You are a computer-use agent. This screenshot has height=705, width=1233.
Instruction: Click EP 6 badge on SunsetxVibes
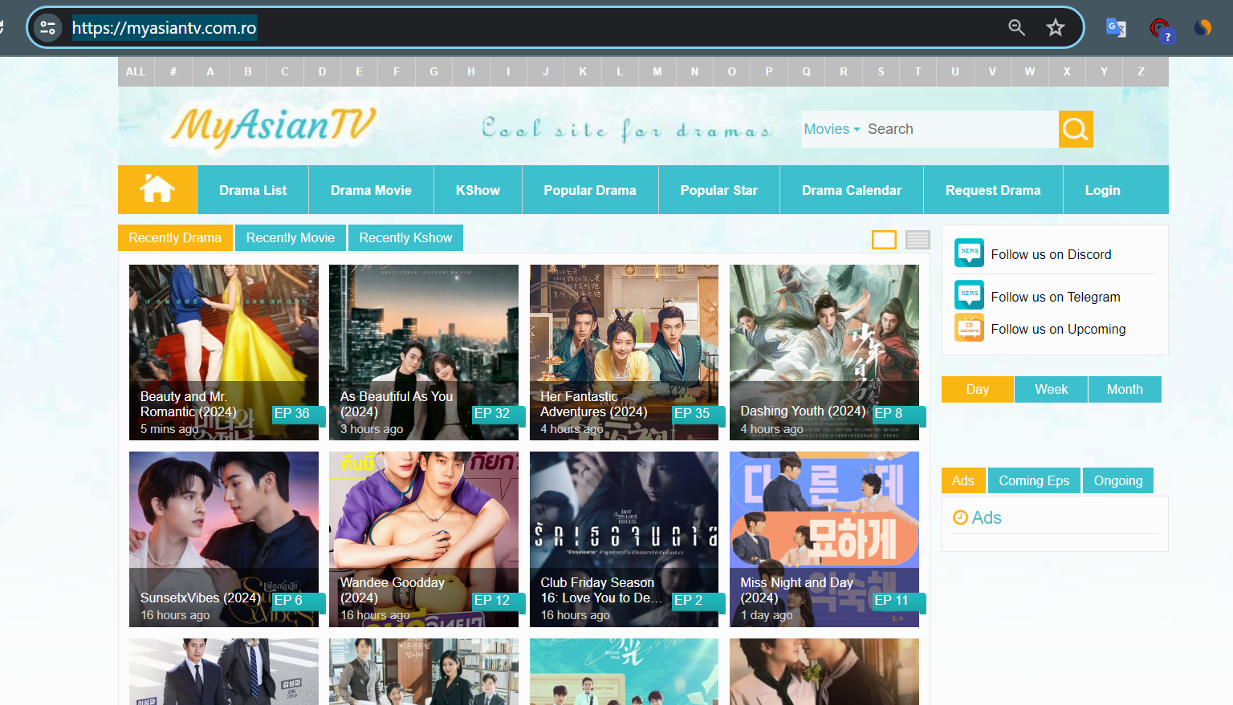(297, 601)
